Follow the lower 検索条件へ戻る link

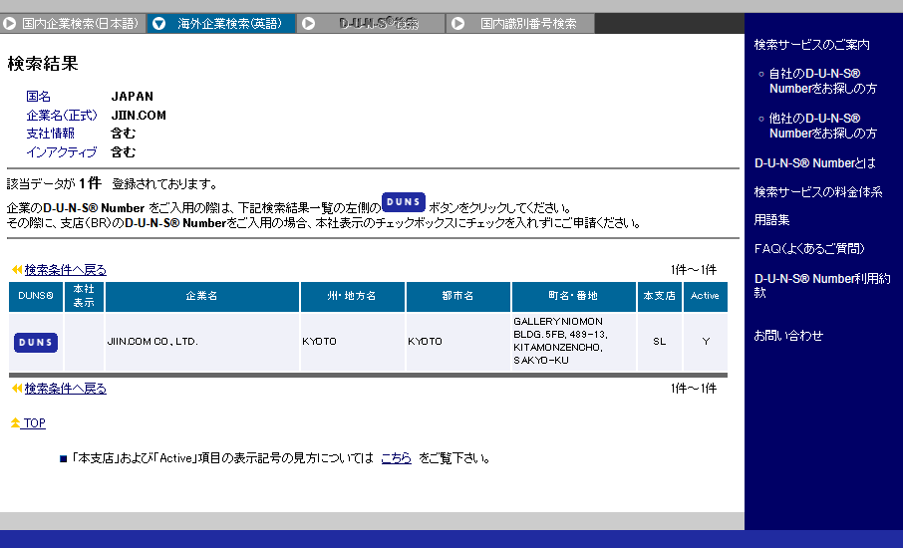click(65, 389)
